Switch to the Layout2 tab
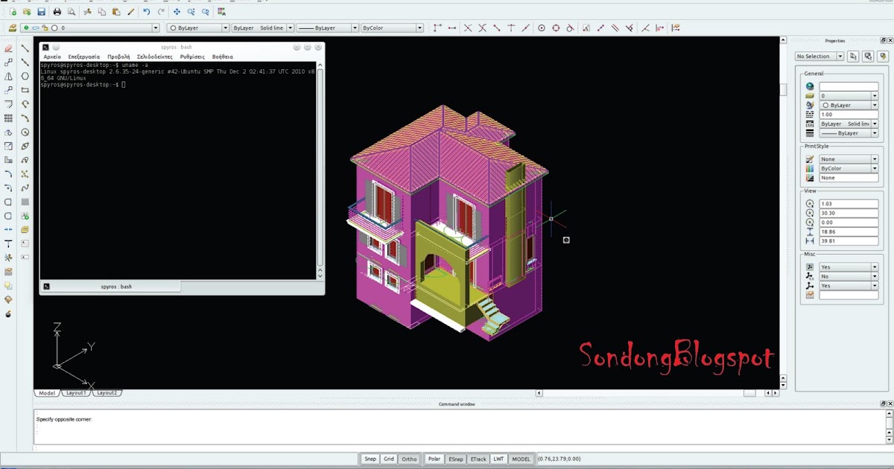The width and height of the screenshot is (894, 469). 107,392
